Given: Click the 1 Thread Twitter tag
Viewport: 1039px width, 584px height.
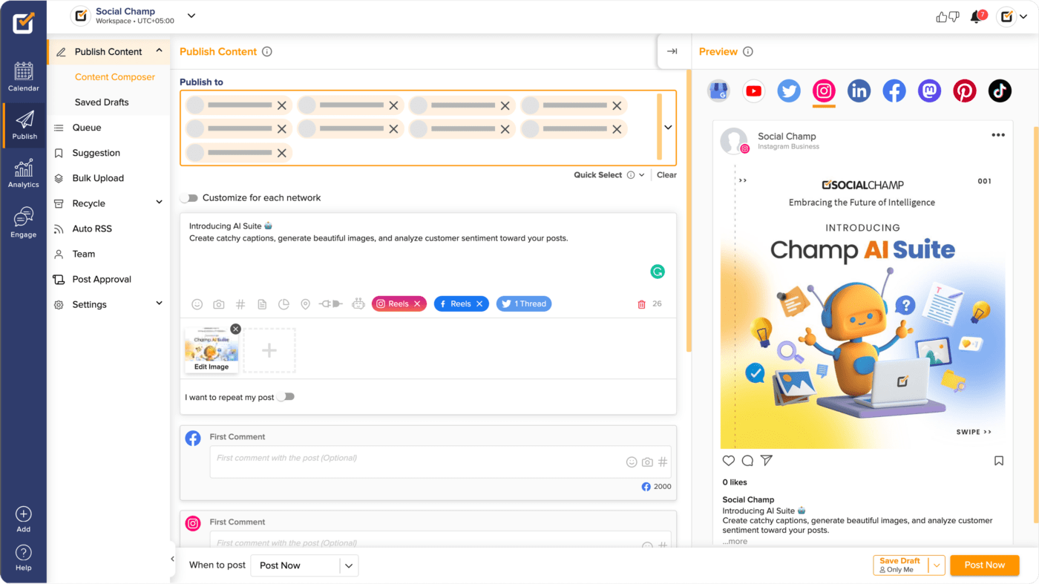Looking at the screenshot, I should pyautogui.click(x=524, y=304).
